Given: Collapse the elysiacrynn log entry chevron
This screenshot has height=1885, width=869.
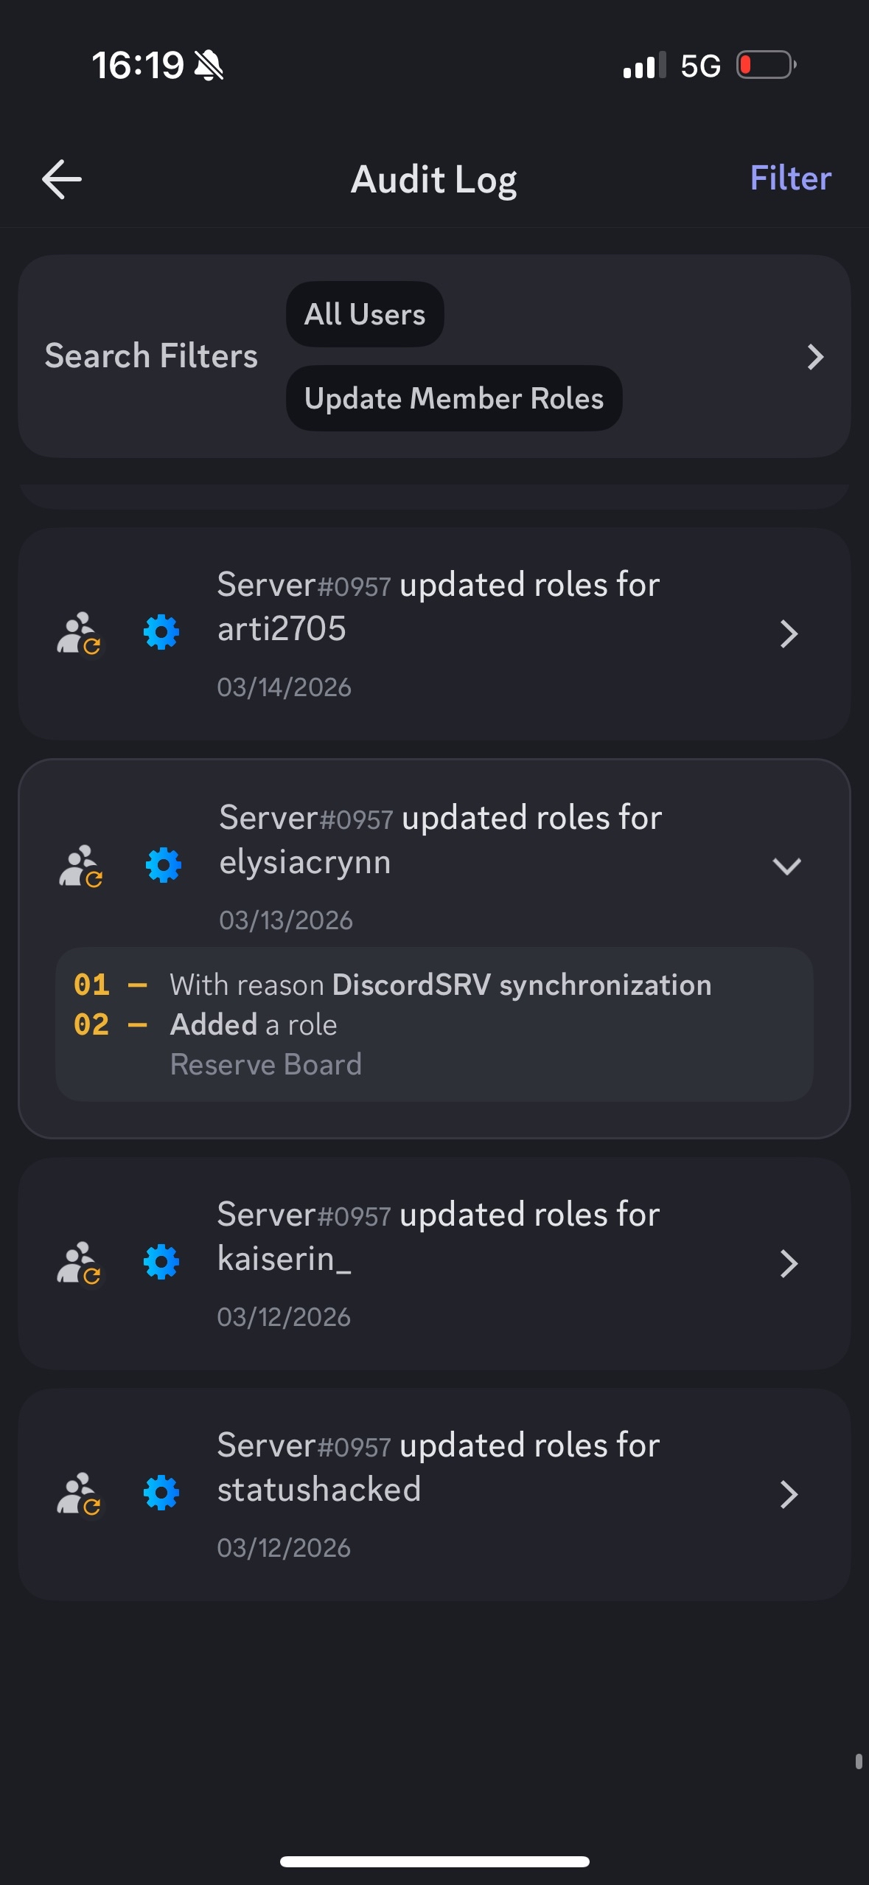Looking at the screenshot, I should [x=786, y=866].
